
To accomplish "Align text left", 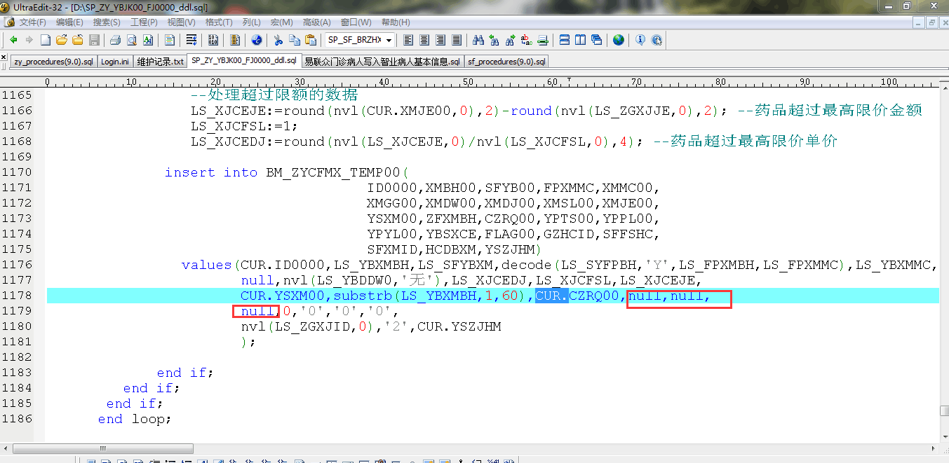I will point(408,40).
